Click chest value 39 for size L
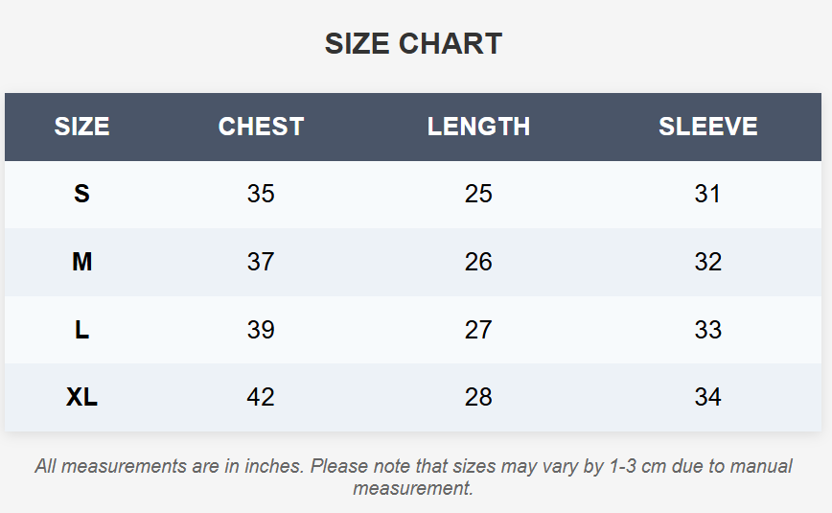Viewport: 832px width, 513px height. [261, 330]
